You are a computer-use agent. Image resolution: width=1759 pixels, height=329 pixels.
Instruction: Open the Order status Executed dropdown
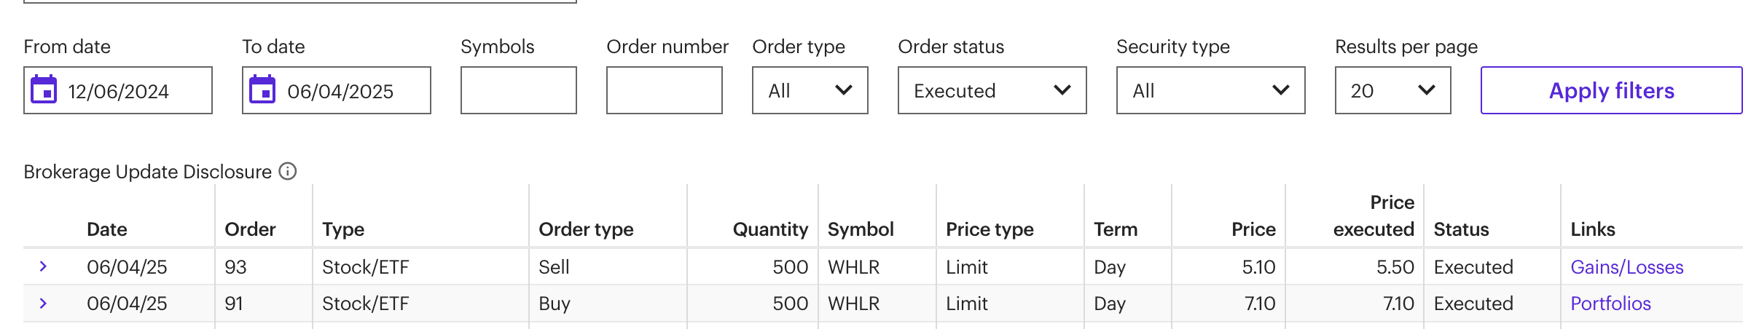992,90
